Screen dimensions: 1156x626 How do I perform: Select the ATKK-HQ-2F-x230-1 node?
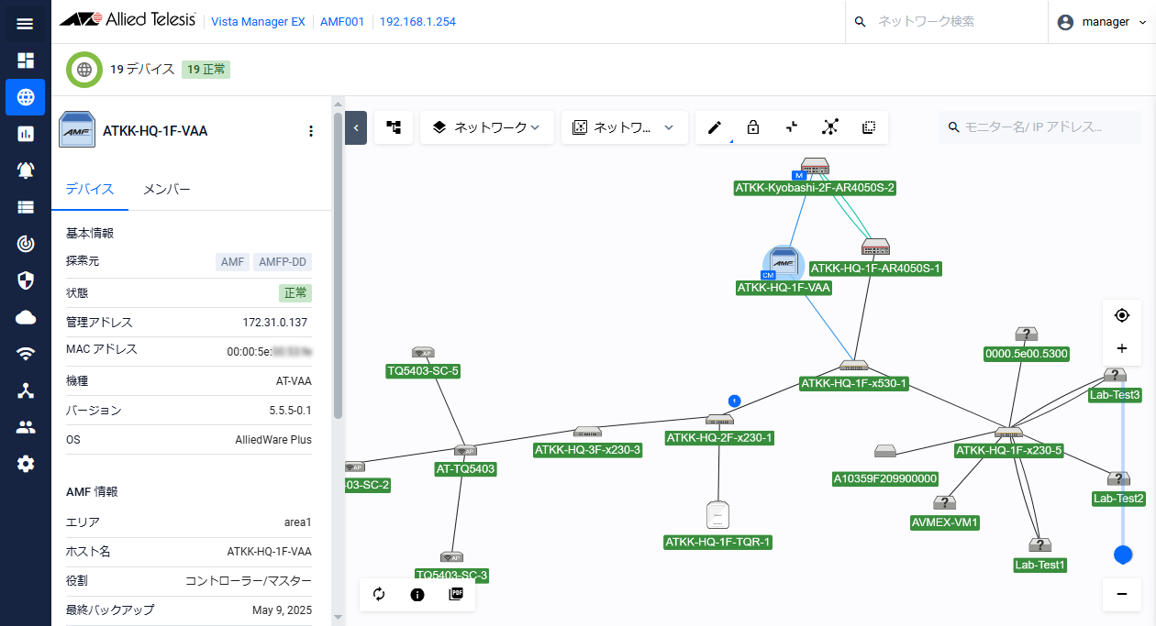click(x=719, y=421)
